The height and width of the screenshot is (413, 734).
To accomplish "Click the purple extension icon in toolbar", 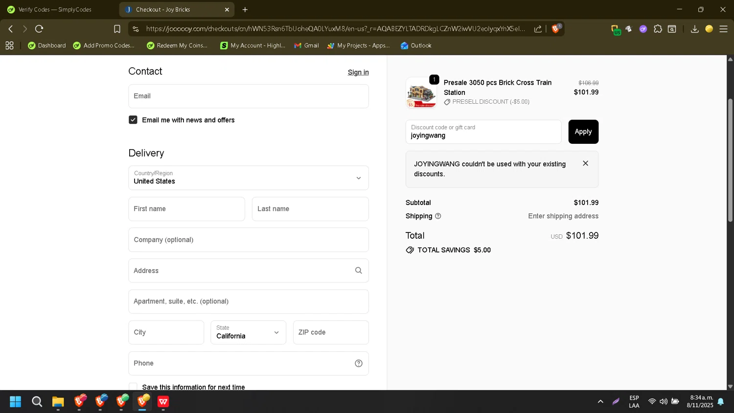I will [643, 29].
